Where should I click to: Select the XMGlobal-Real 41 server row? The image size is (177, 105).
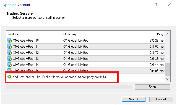tap(86, 47)
